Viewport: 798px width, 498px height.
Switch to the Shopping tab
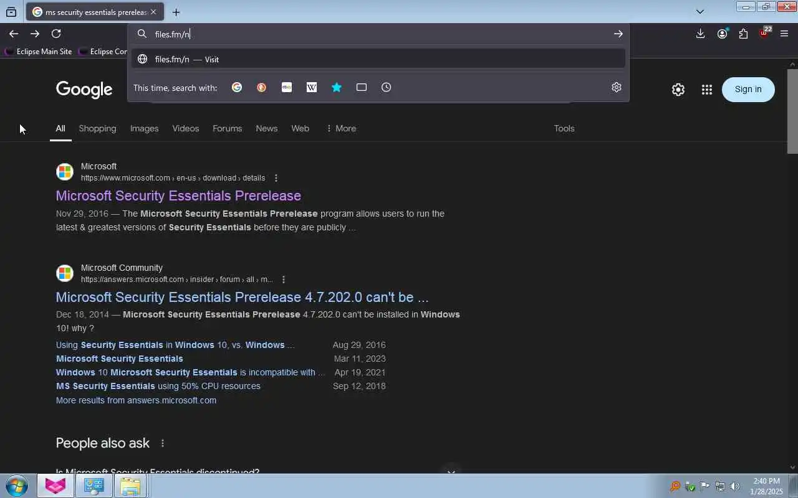click(97, 128)
